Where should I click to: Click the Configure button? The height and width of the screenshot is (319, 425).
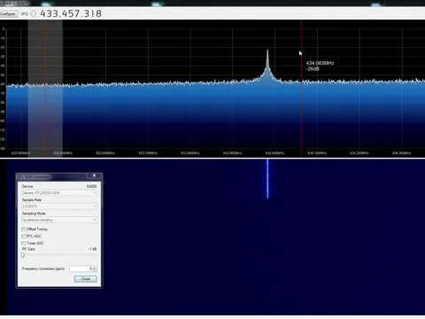9,14
